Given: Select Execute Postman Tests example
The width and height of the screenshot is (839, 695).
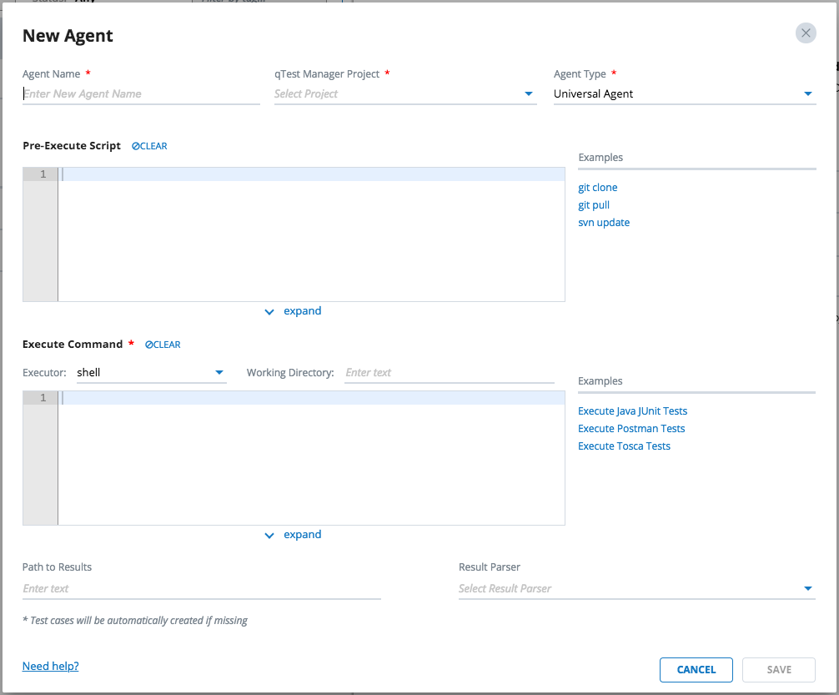Looking at the screenshot, I should click(x=631, y=429).
